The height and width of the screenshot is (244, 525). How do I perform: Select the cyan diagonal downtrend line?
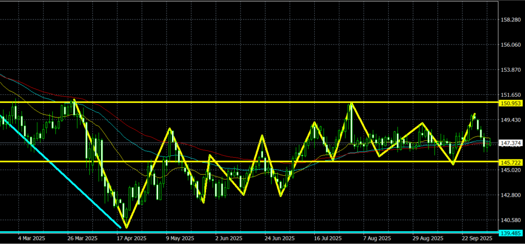click(62, 173)
